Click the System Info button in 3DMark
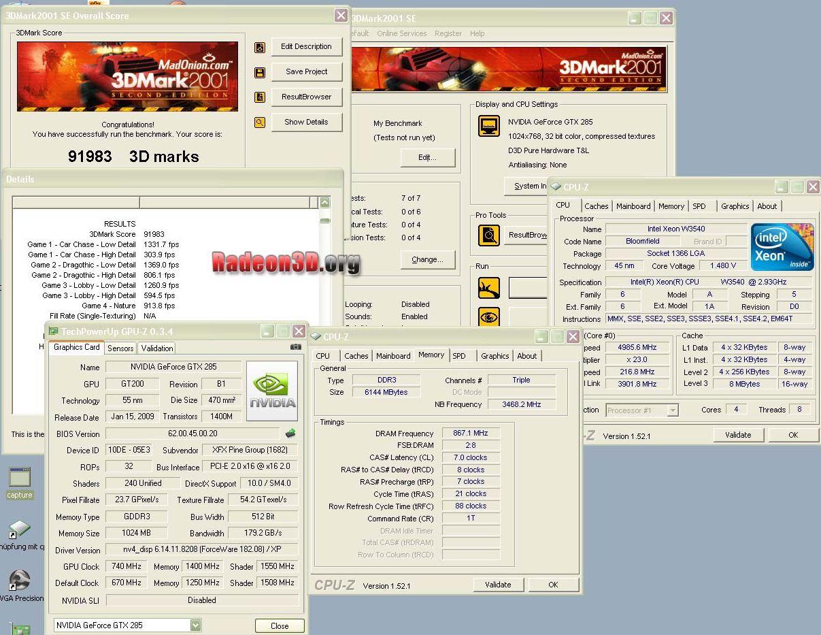821x635 pixels. [x=526, y=186]
